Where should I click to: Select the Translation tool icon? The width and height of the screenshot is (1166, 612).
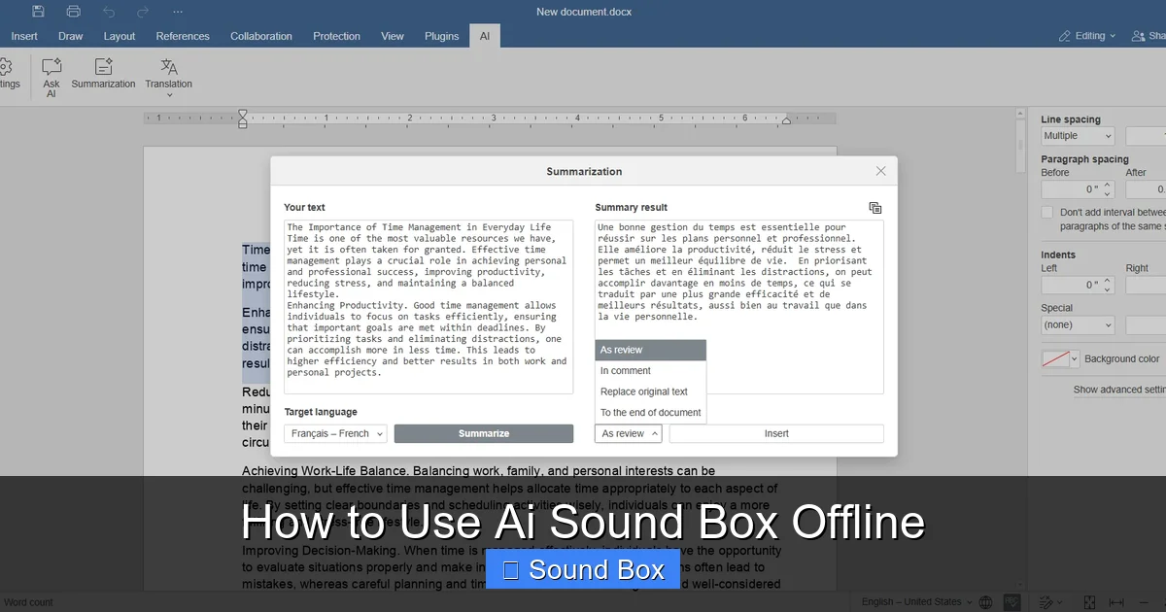click(x=168, y=68)
